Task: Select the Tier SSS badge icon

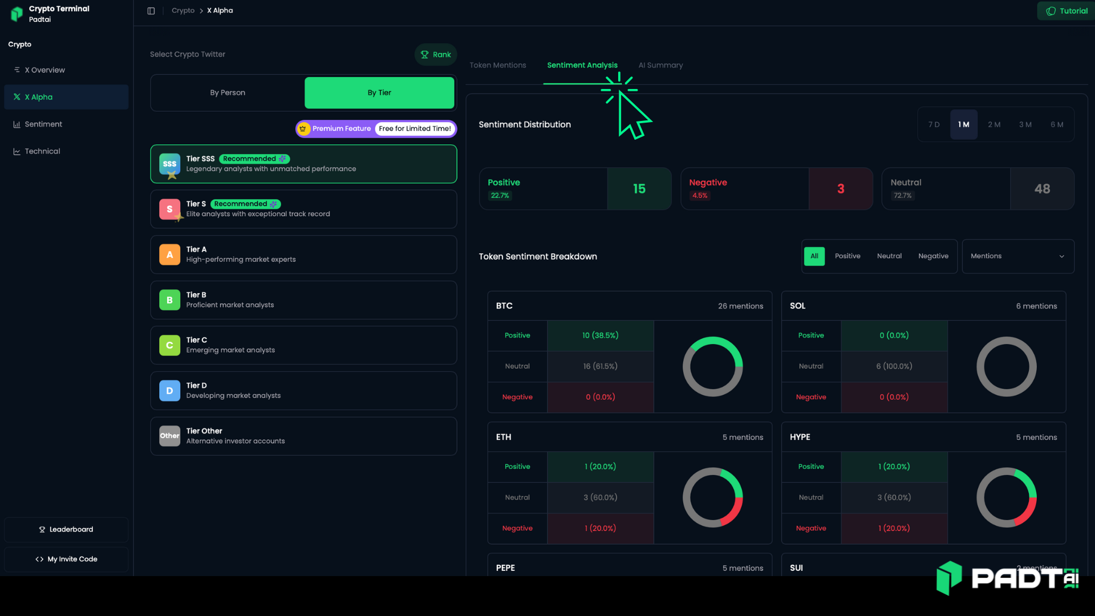Action: click(169, 164)
